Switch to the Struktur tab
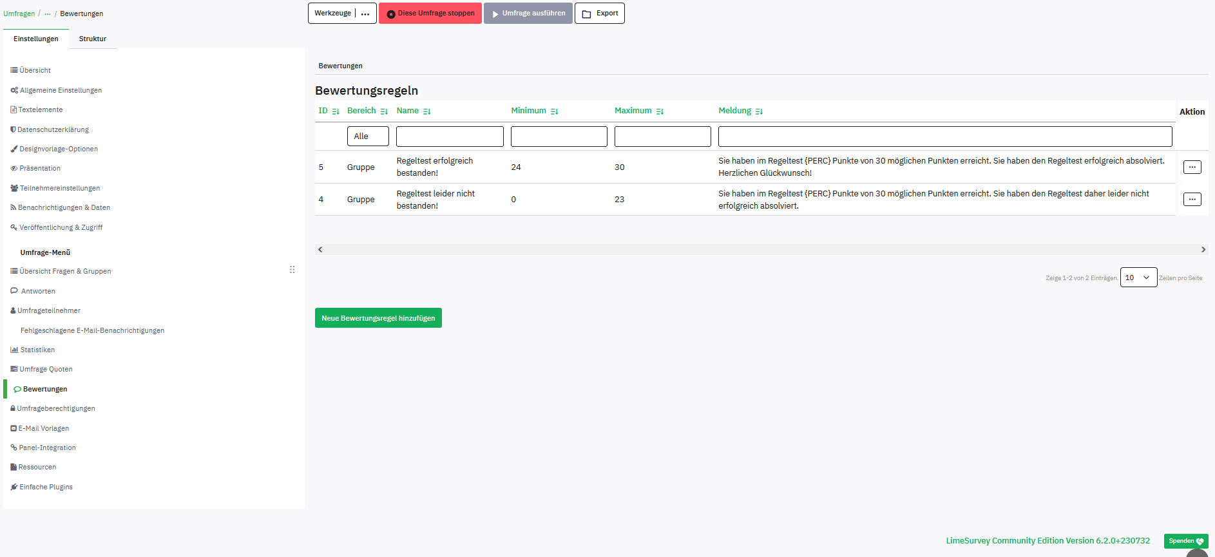 tap(92, 39)
